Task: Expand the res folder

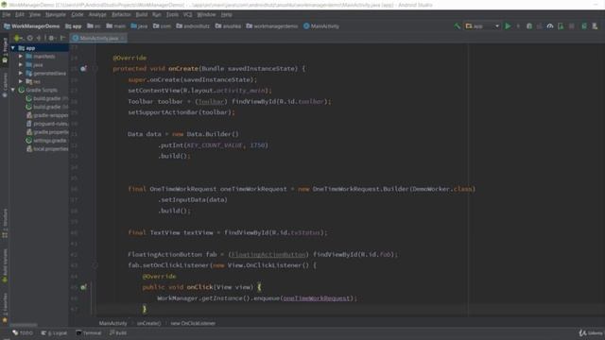Action: (21, 82)
